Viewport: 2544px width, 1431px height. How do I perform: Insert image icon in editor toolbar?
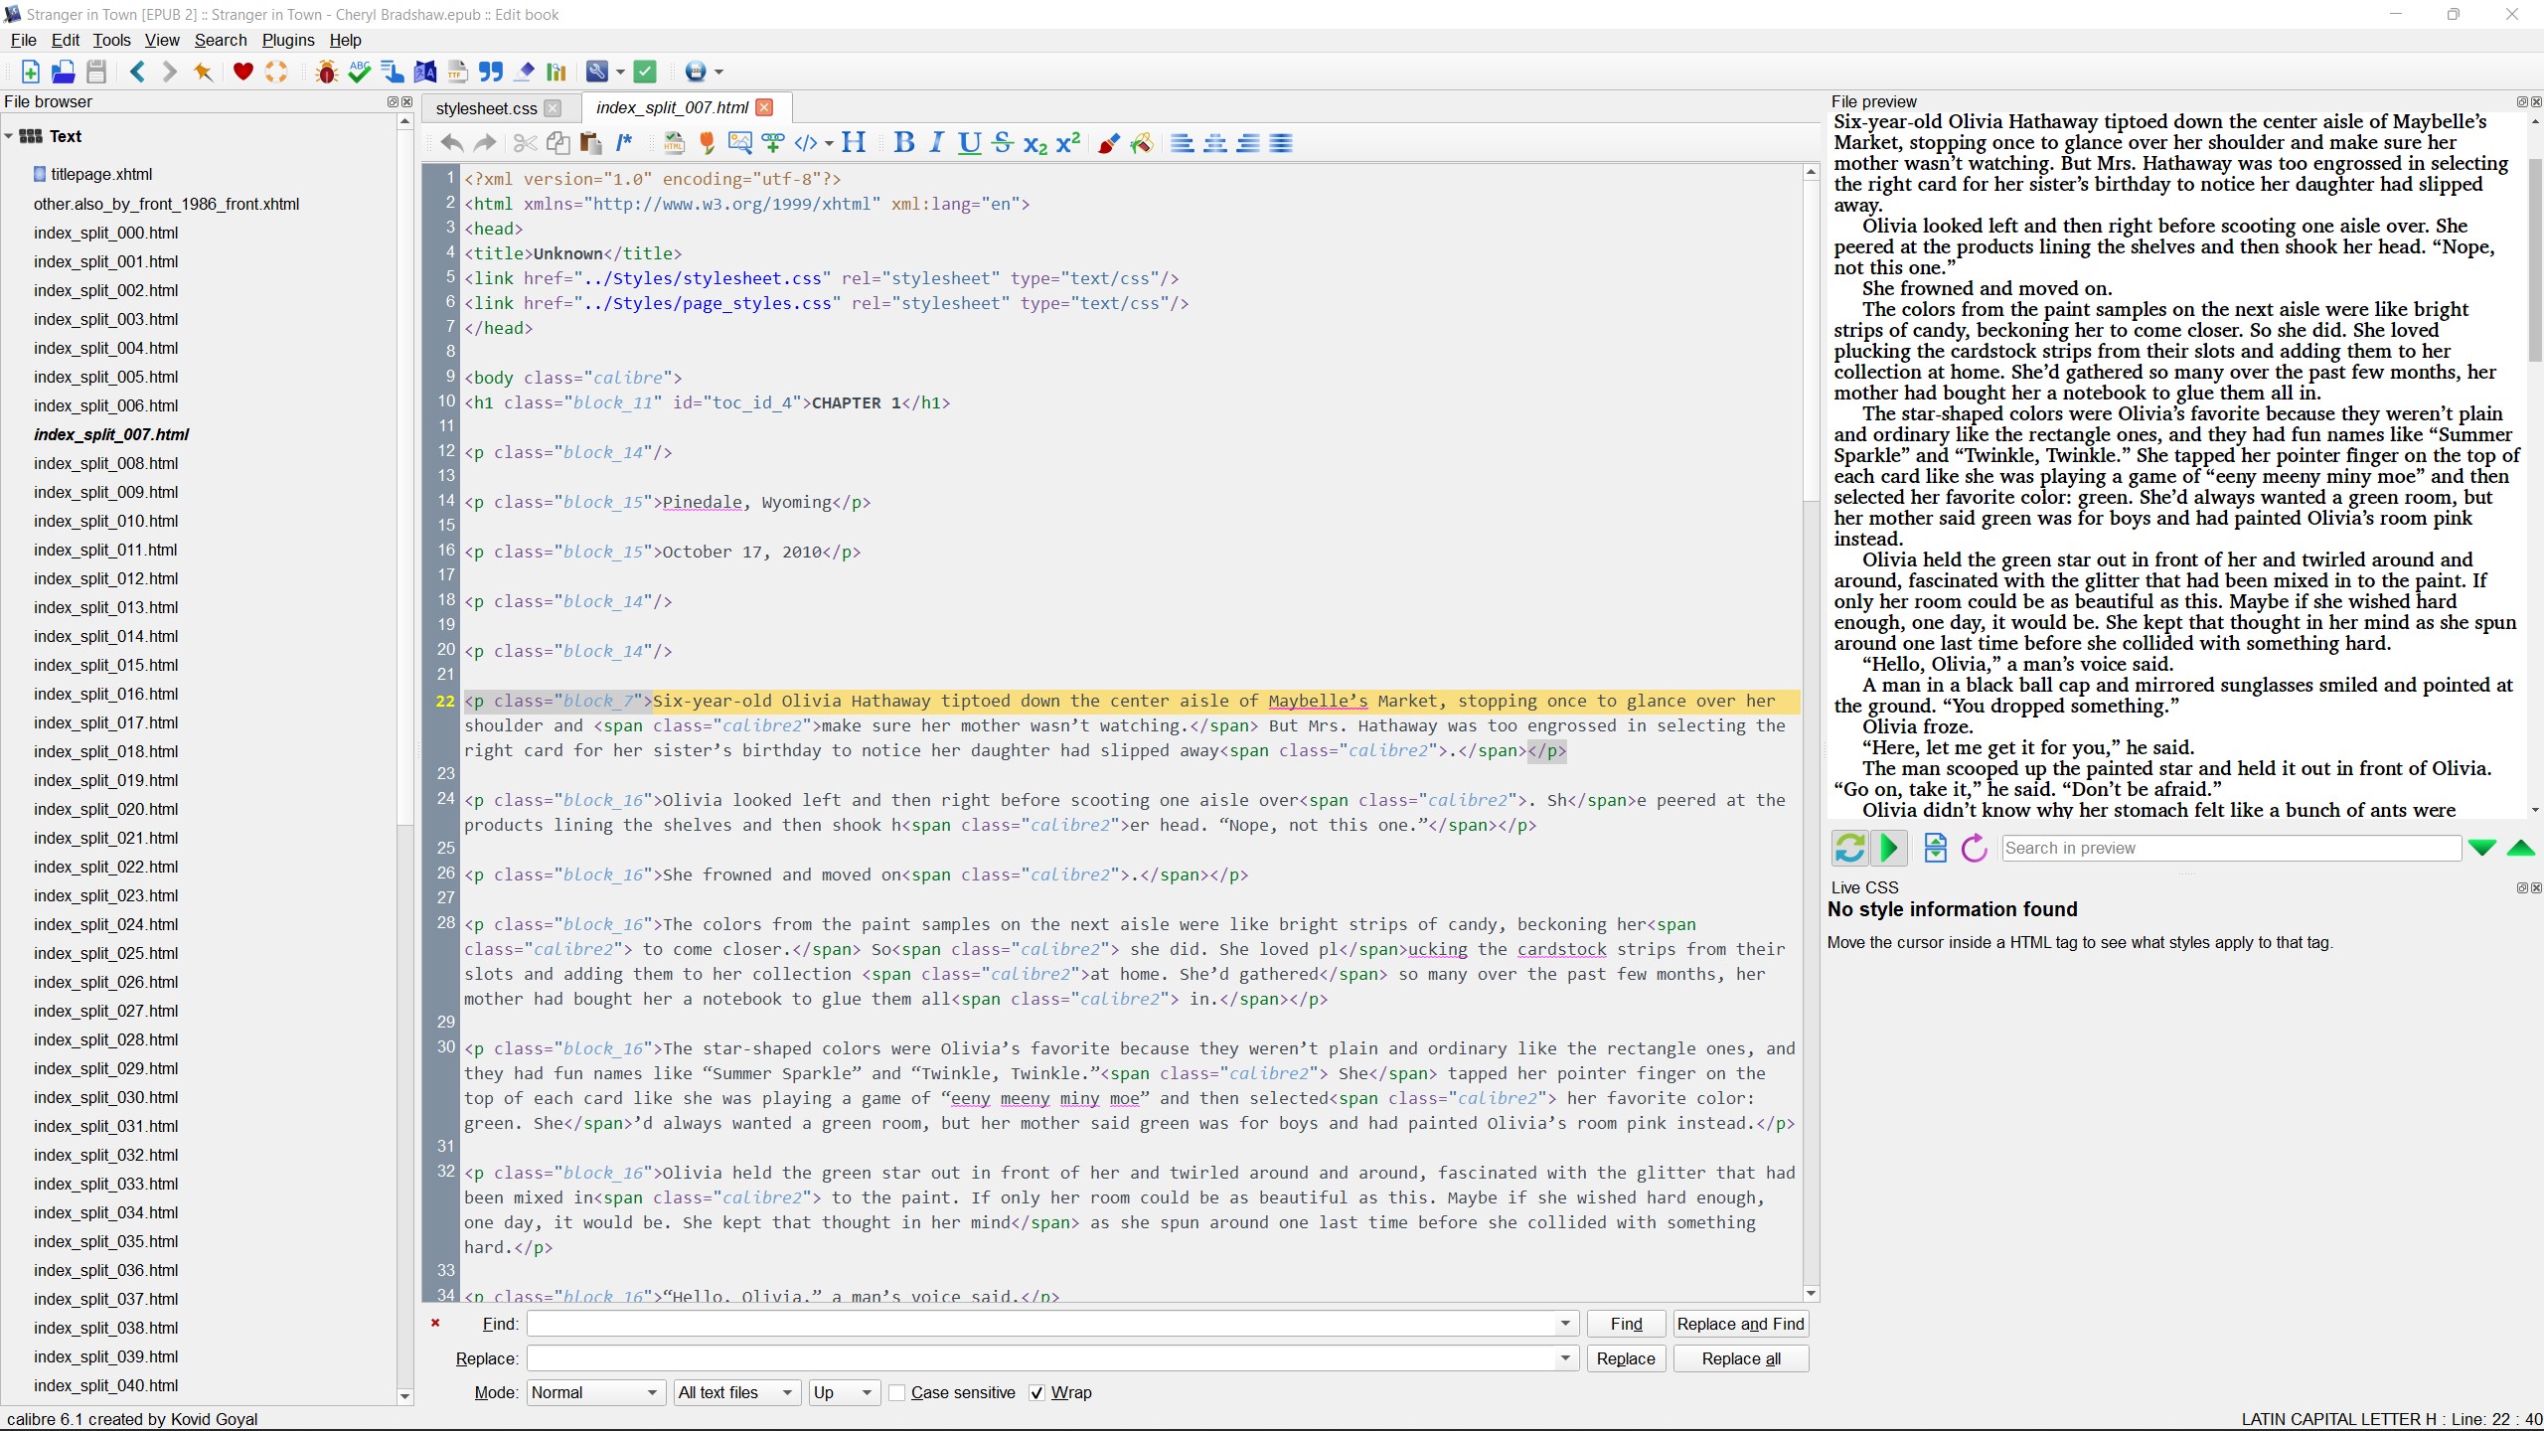point(739,143)
